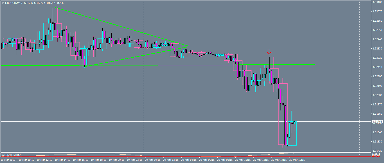This screenshot has height=163, width=384.
Task: Click the 20 Mar 10:15 time label
Action: 243,160
